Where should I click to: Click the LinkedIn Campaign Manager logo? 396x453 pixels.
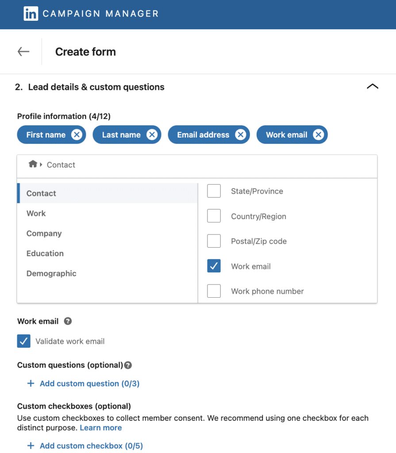pos(30,14)
